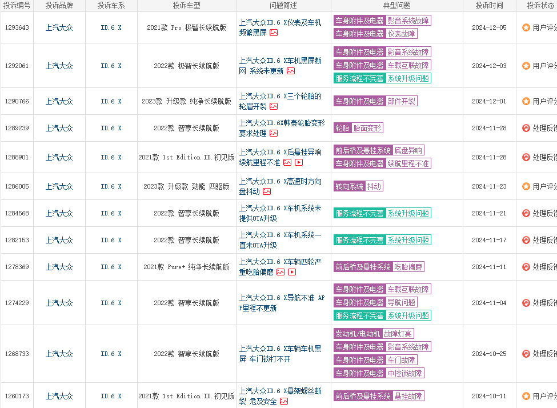
Task: Click red status icon for complaint 1284568
Action: (x=526, y=213)
